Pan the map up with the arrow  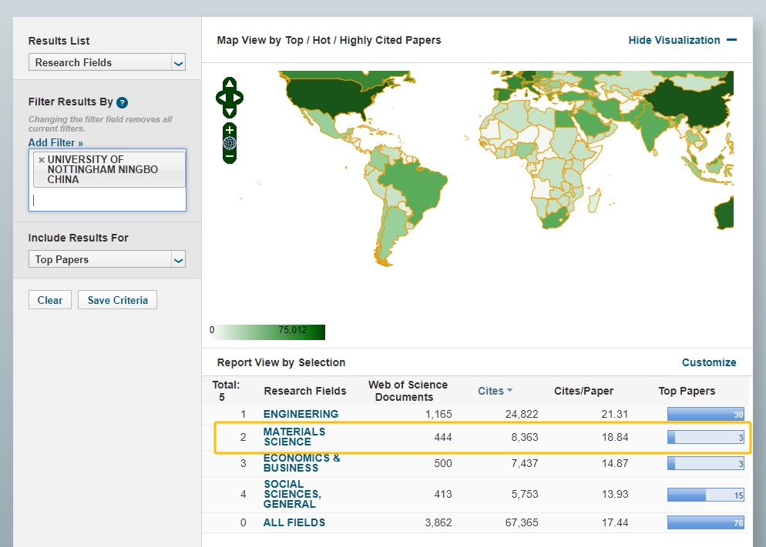tap(230, 83)
